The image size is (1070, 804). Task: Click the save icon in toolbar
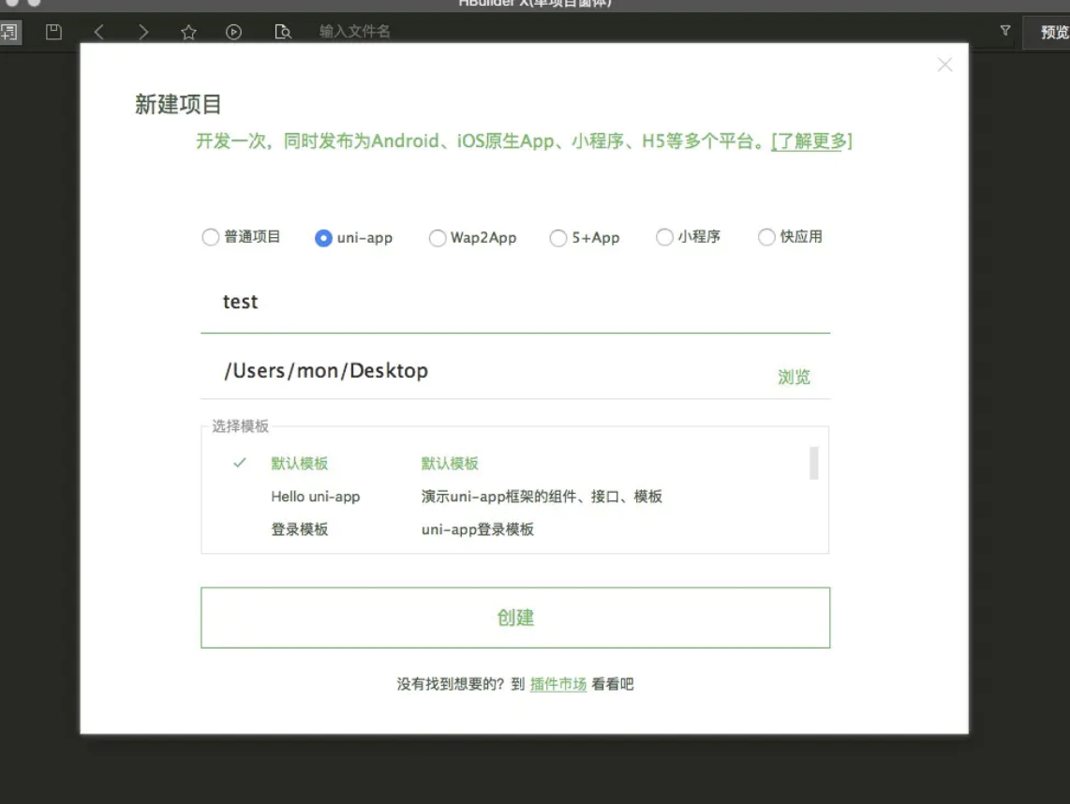point(53,32)
